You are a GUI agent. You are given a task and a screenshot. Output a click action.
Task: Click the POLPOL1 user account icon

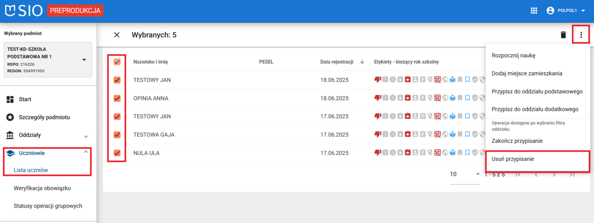550,11
